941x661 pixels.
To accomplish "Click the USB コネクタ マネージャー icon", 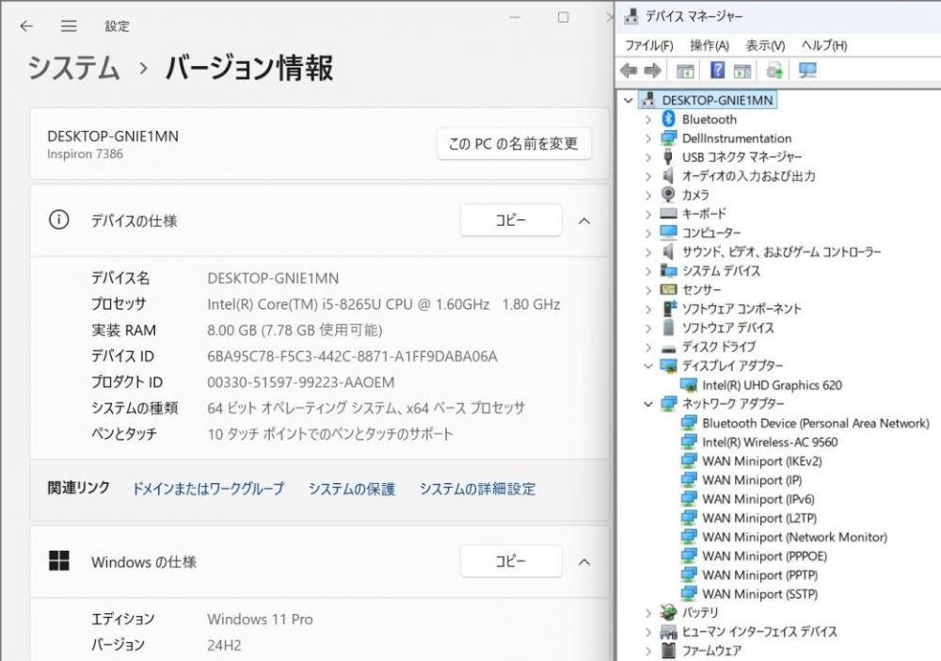I will coord(668,156).
